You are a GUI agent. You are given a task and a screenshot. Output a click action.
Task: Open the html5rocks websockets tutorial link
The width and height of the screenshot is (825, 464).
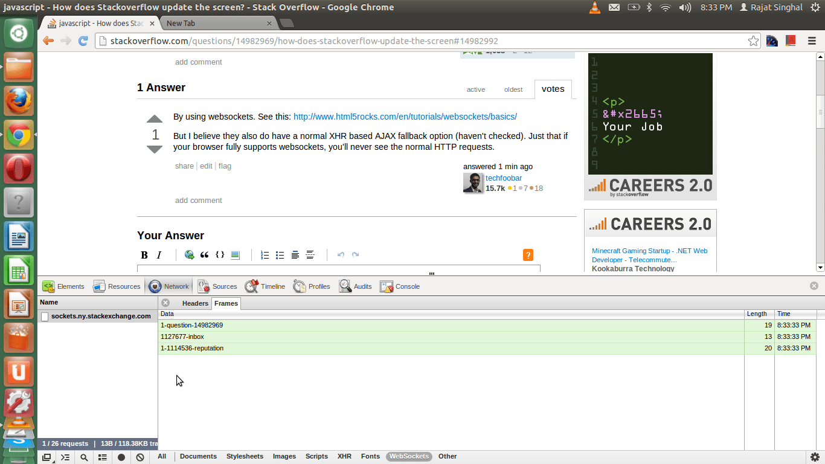click(405, 117)
